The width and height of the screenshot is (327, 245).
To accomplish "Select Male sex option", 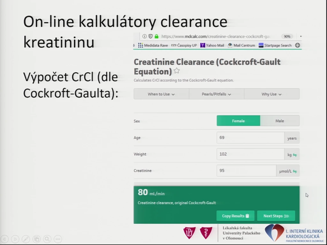I will pos(280,121).
